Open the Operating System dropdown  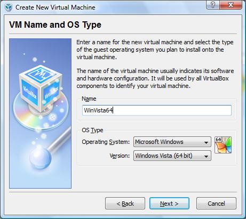pyautogui.click(x=172, y=142)
